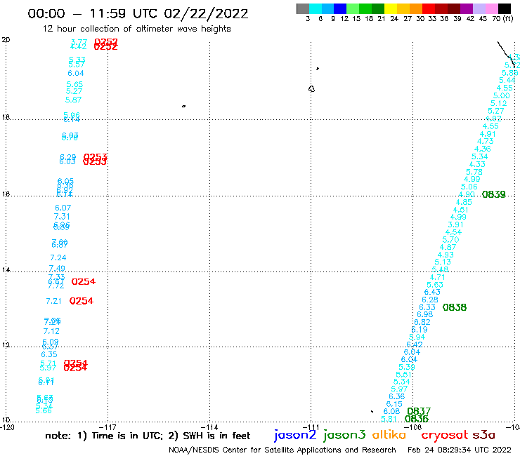Click the wave height value "5.87"
520x456 pixels.
[73, 100]
